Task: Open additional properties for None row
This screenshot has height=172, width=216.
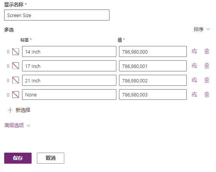Action: (194, 95)
